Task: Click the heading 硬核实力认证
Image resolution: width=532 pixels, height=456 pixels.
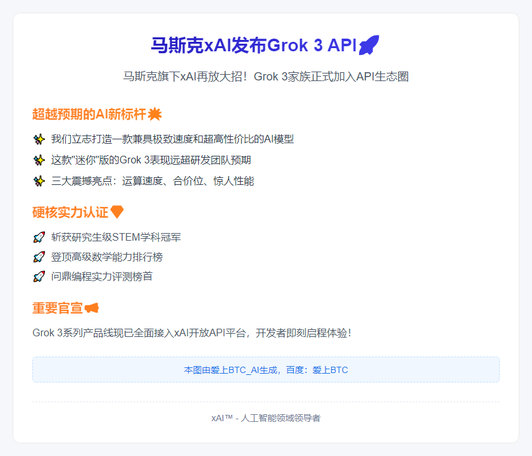Action: [x=70, y=212]
